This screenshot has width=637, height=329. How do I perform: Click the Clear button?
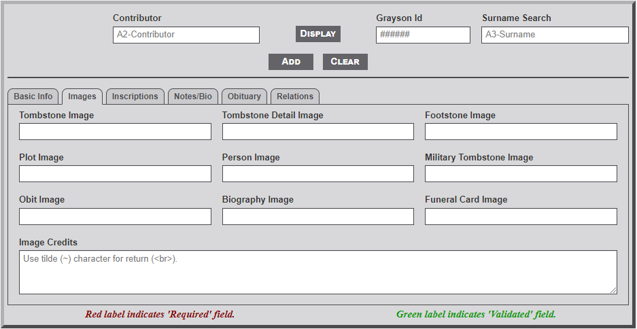(345, 62)
